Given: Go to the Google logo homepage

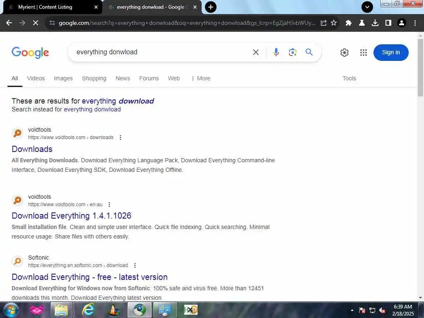Looking at the screenshot, I should (x=30, y=53).
